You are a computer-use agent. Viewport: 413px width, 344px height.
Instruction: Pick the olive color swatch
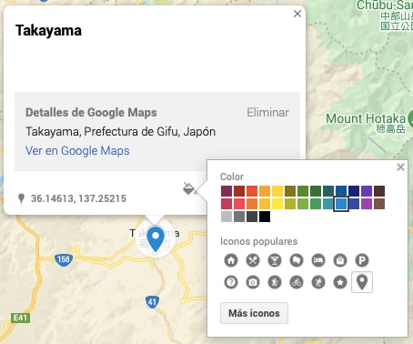(290, 191)
